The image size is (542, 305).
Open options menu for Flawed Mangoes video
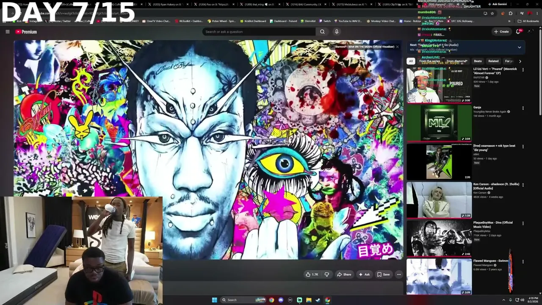[523, 262]
